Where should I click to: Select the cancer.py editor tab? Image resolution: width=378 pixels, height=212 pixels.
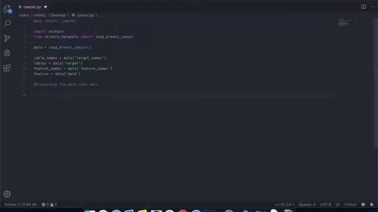pos(32,7)
